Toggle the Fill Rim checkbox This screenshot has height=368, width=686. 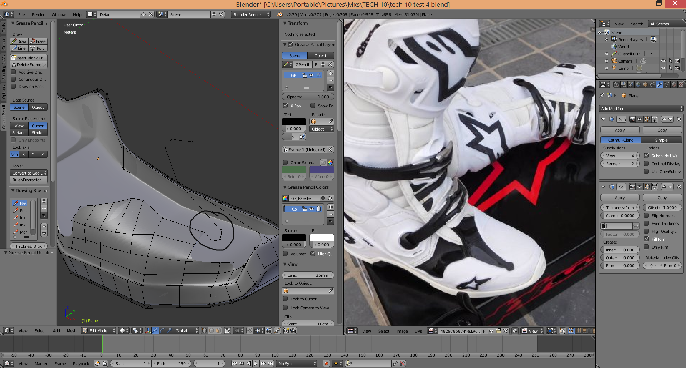coord(647,239)
